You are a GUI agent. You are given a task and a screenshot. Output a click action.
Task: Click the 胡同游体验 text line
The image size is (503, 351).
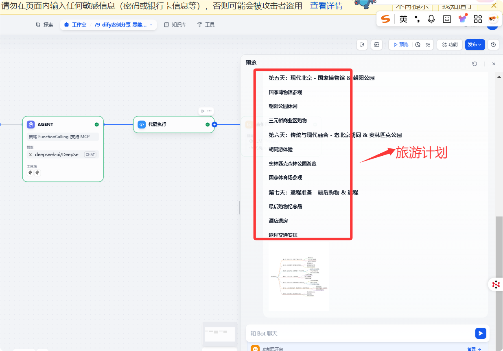point(280,150)
